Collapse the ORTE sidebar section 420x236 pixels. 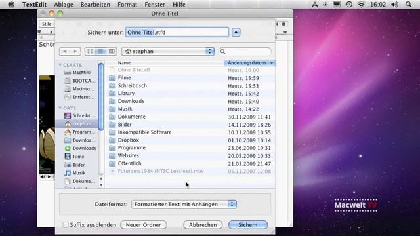[60, 108]
